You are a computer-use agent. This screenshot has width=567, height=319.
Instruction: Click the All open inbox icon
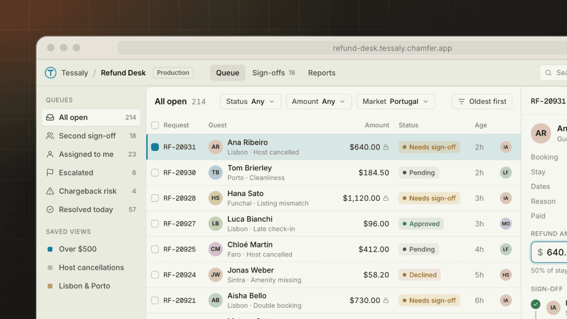[x=50, y=118]
